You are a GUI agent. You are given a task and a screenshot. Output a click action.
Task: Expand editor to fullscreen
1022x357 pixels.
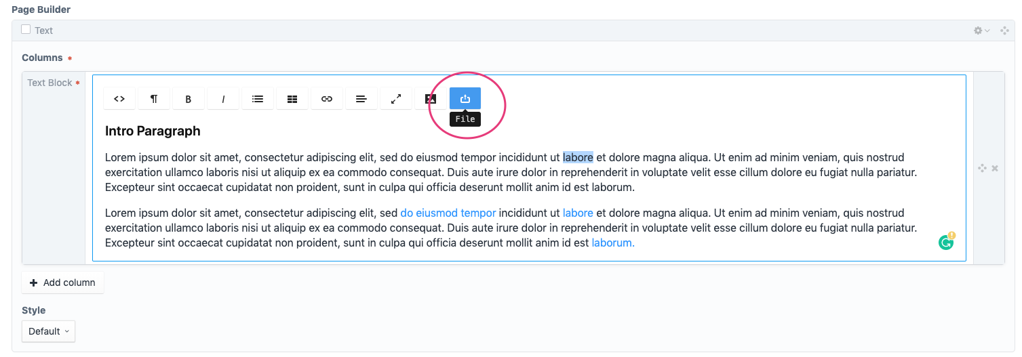pyautogui.click(x=396, y=99)
